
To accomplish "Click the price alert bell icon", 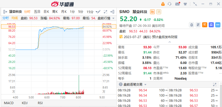I will pos(192,25).
